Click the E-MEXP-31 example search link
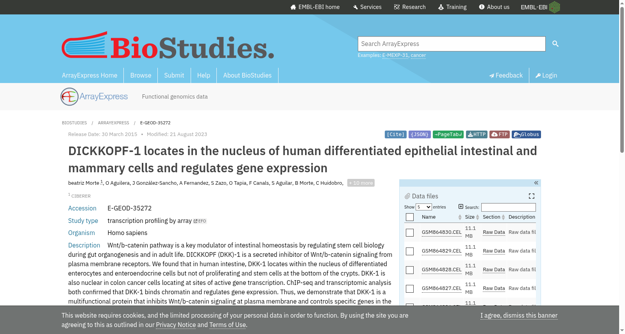This screenshot has width=625, height=334. click(x=395, y=55)
